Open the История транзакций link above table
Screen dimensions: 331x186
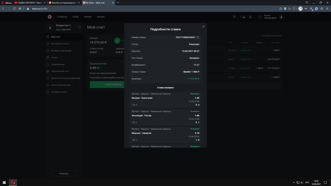coord(271,35)
